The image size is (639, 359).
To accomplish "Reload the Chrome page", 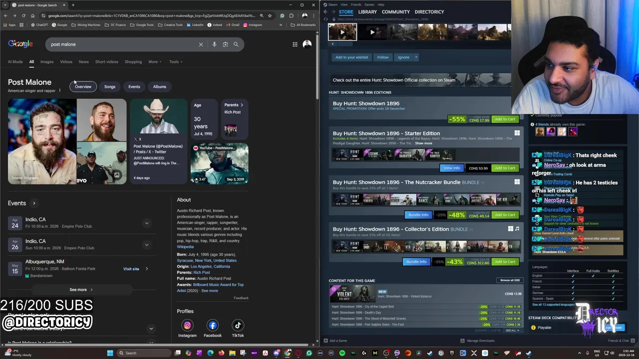I will pos(23,15).
